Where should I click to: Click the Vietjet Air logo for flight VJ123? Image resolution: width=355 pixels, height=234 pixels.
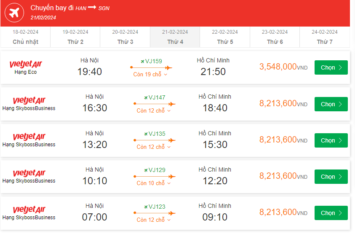coord(29,209)
